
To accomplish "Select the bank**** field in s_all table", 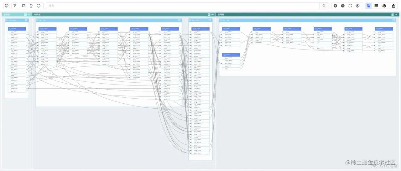I will tap(17, 37).
